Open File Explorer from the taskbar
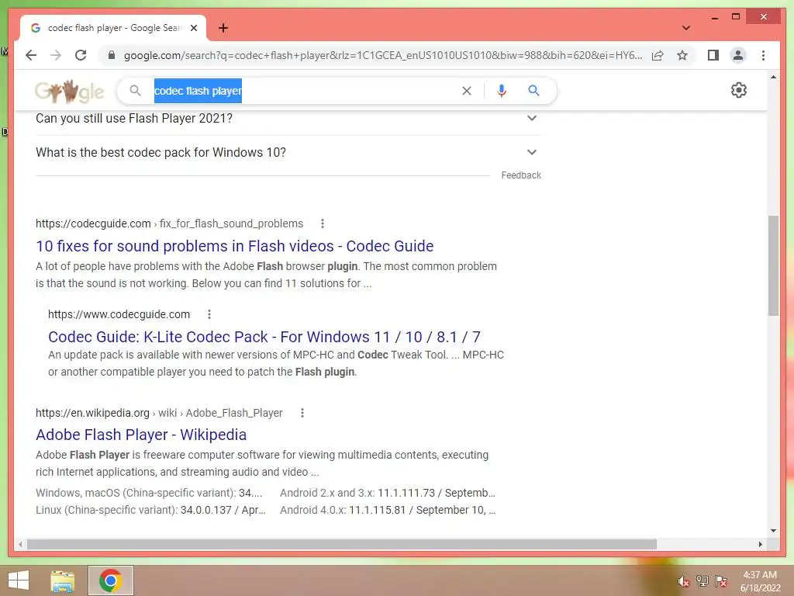 click(x=63, y=580)
